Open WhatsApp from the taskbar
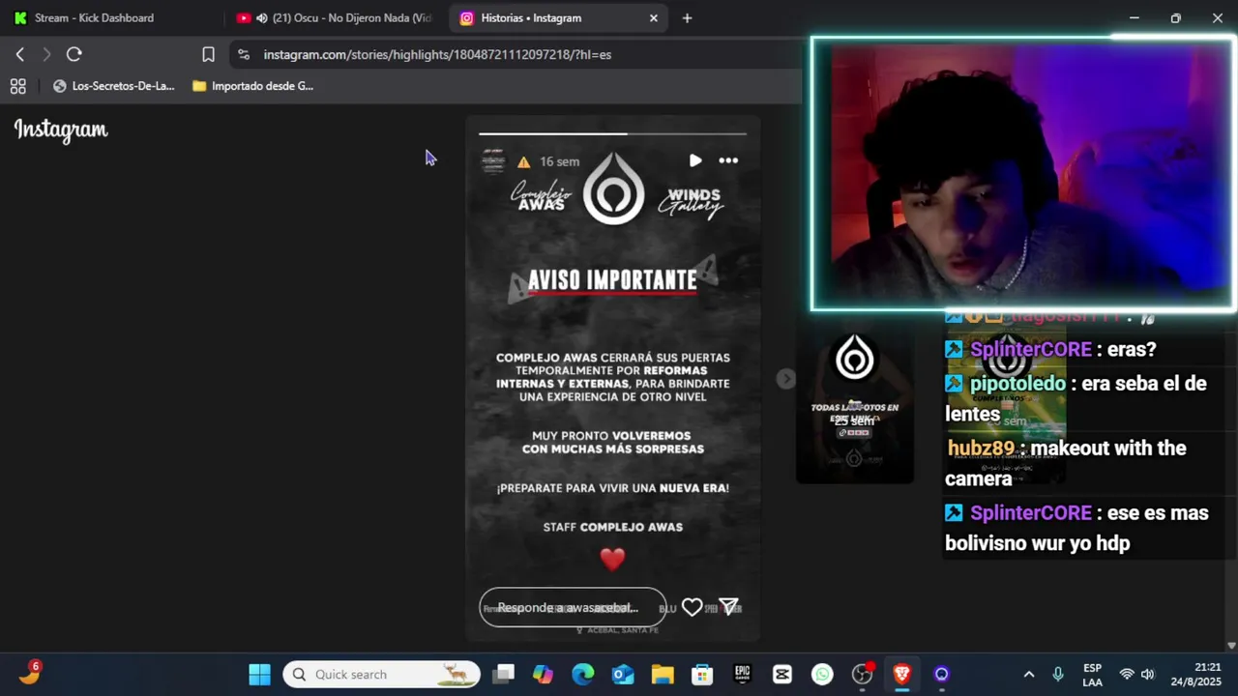Screen dimensions: 1238x696 (x=822, y=674)
